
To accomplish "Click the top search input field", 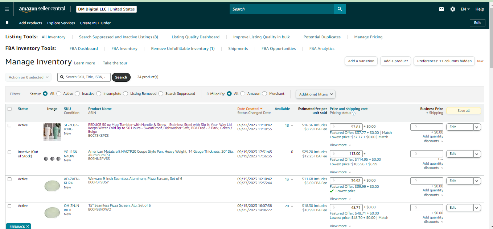I will coord(282,9).
